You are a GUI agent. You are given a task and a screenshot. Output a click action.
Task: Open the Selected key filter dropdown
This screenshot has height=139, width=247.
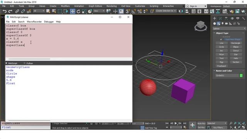[x=217, y=123]
